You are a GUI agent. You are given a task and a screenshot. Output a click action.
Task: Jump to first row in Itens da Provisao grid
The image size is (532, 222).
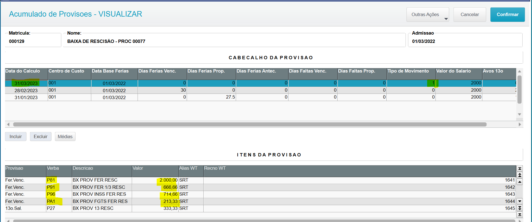(x=520, y=168)
